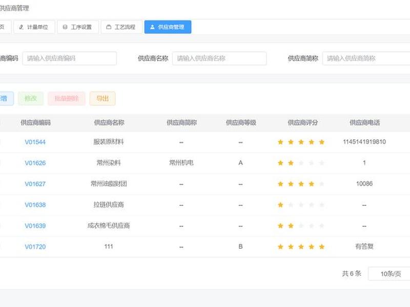Open the 工艺流程 tab
The height and width of the screenshot is (307, 410).
click(x=121, y=27)
